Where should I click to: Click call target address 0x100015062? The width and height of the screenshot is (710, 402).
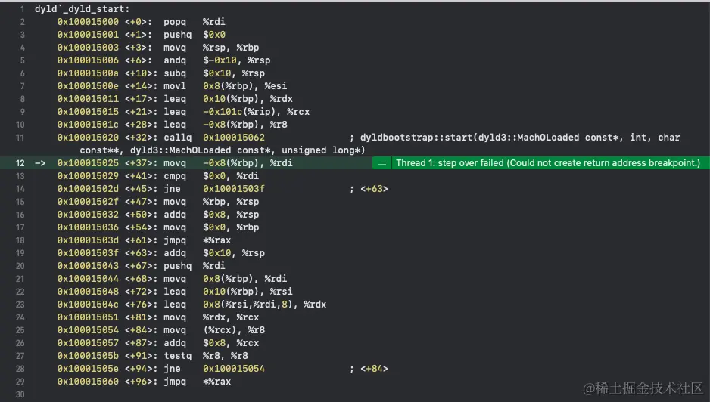234,138
